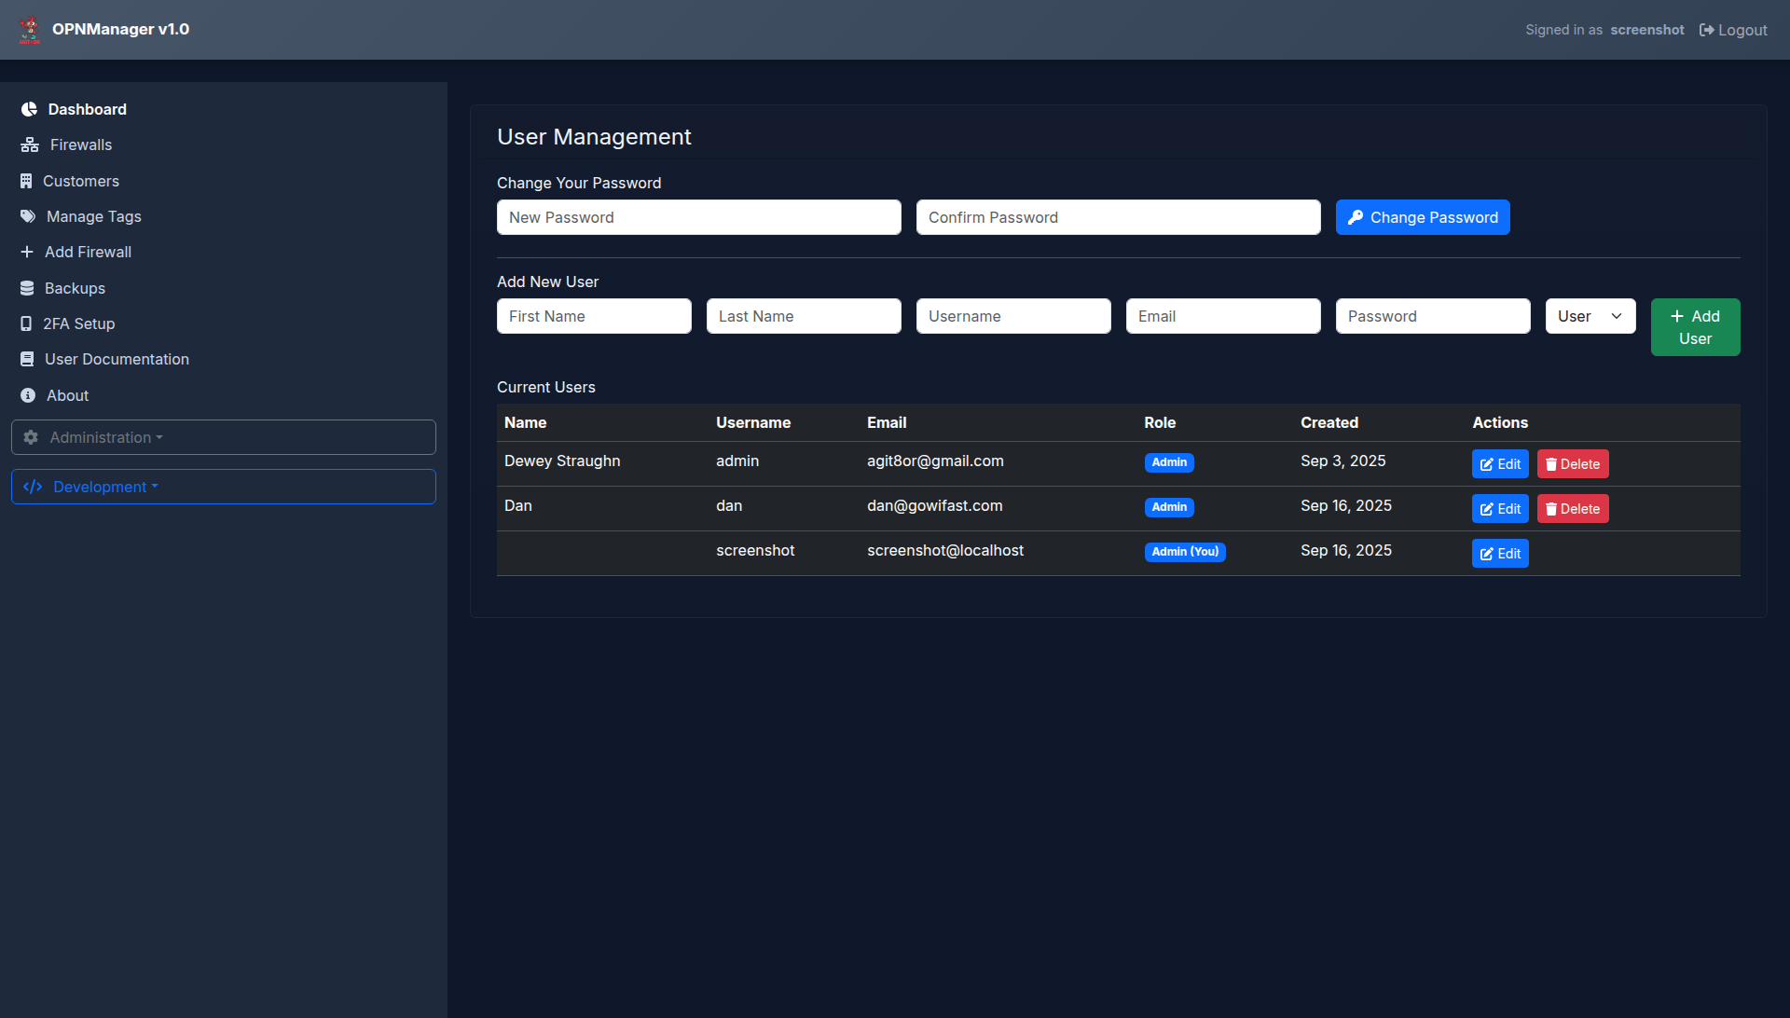Focus the new user Password field
This screenshot has height=1018, width=1790.
tap(1433, 316)
